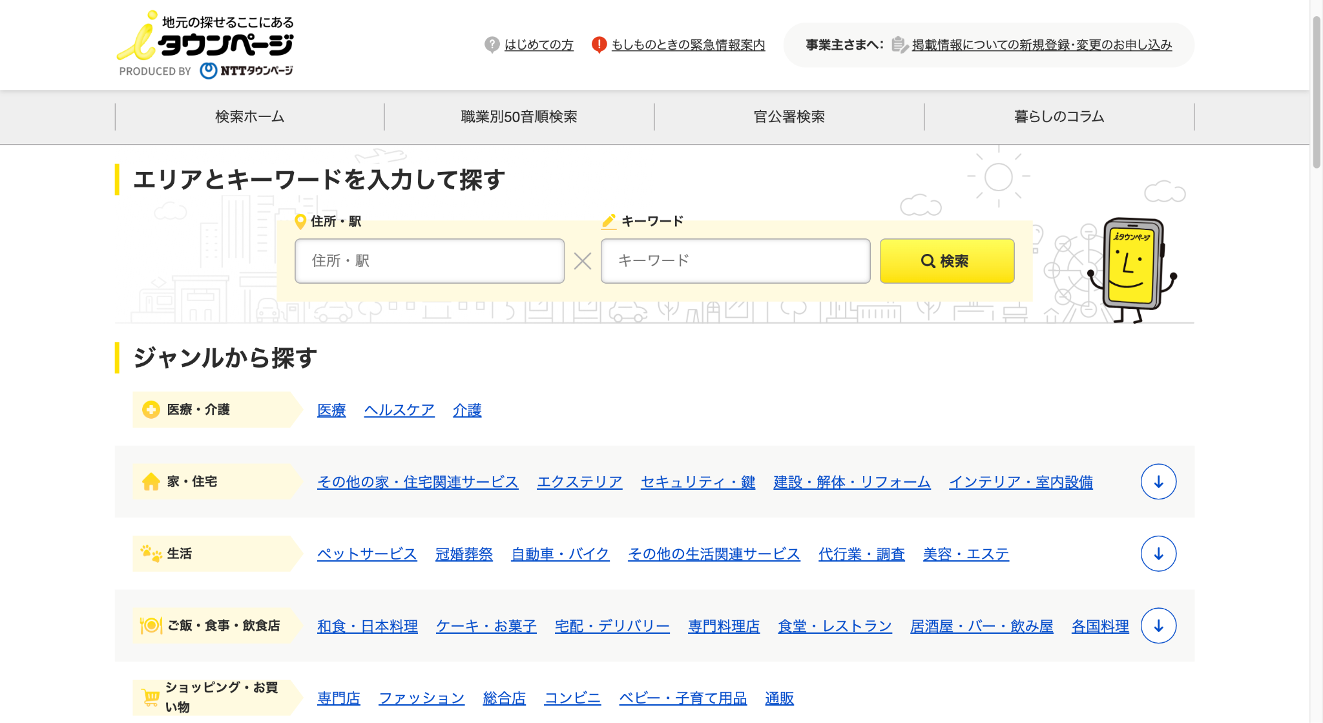Open the ヘルスケア link
Viewport: 1323px width, 723px height.
[399, 410]
